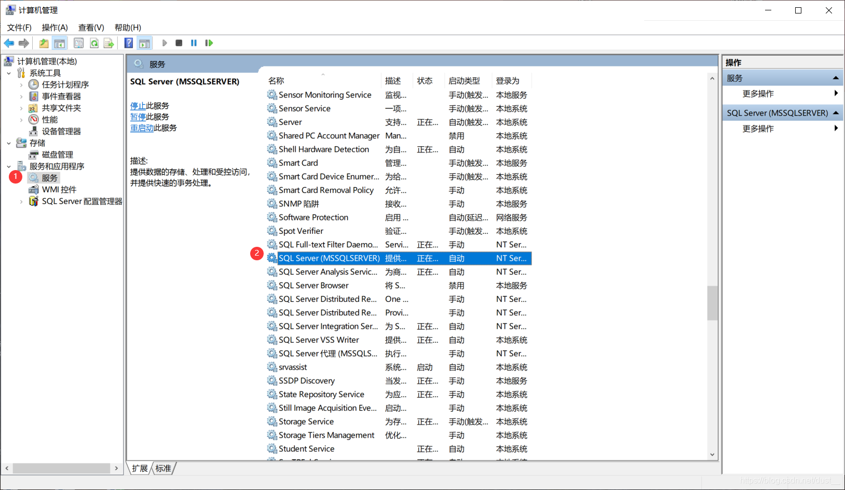Select the Storage Tiers Management service
This screenshot has width=845, height=490.
[x=399, y=435]
